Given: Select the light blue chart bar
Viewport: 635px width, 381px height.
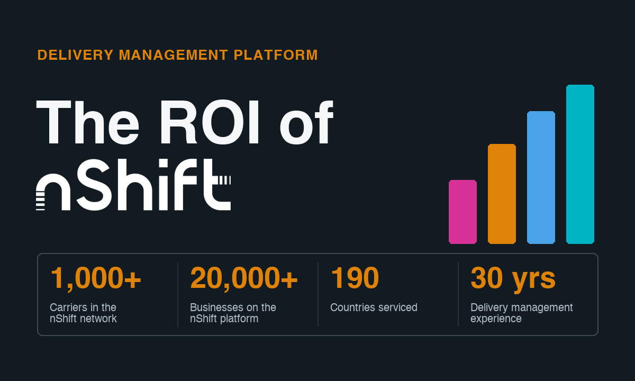Looking at the screenshot, I should pyautogui.click(x=541, y=177).
